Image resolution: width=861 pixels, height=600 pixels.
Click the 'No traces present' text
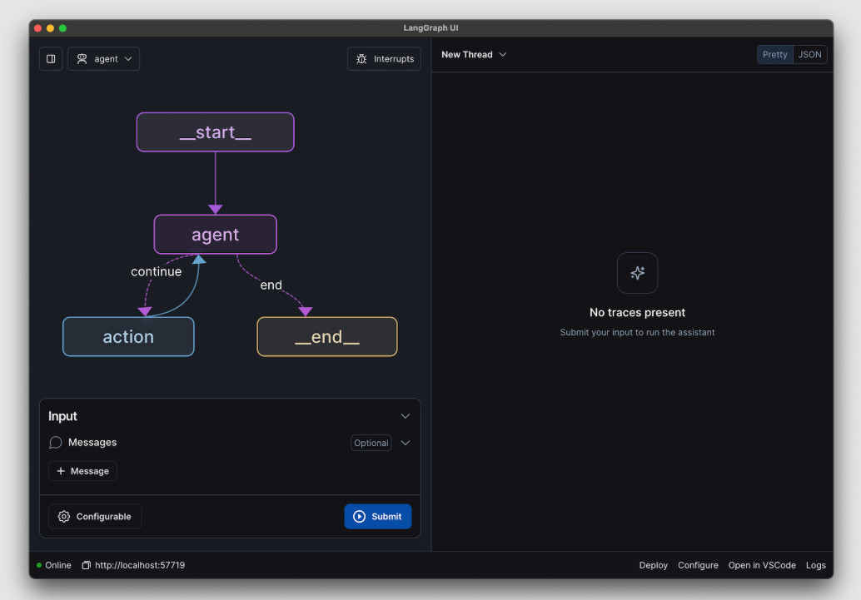pos(637,312)
